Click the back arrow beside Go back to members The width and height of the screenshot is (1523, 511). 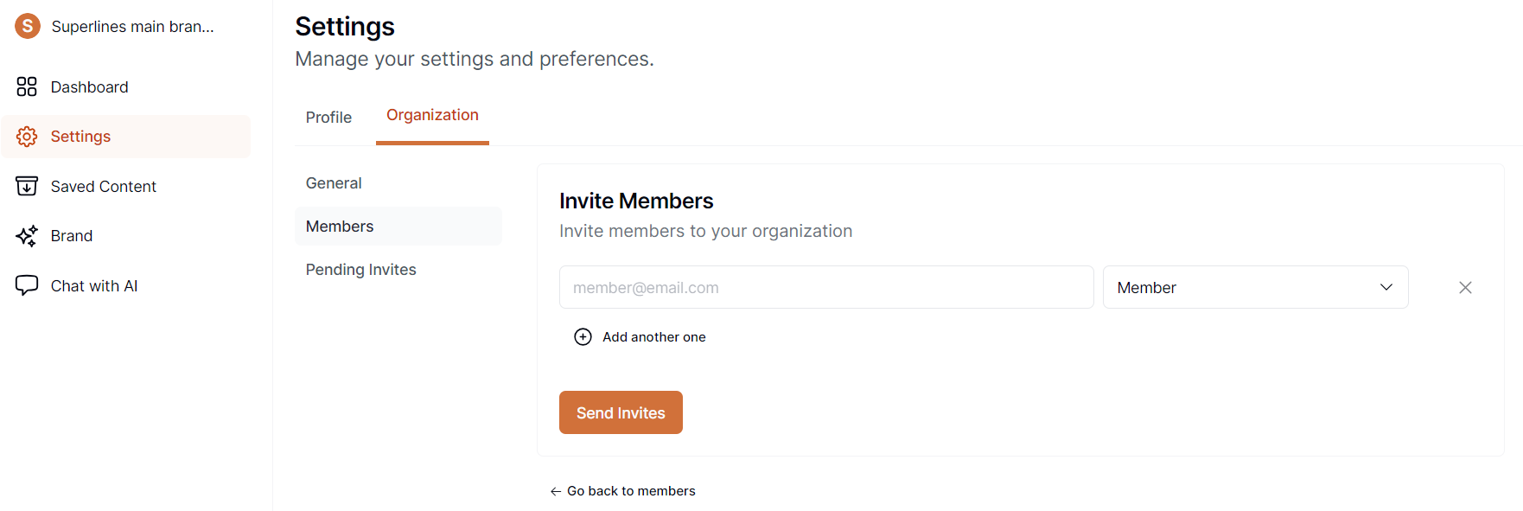(555, 490)
